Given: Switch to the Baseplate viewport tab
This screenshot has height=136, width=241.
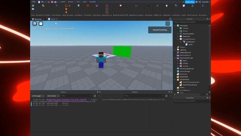Looking at the screenshot, I should pos(38,19).
